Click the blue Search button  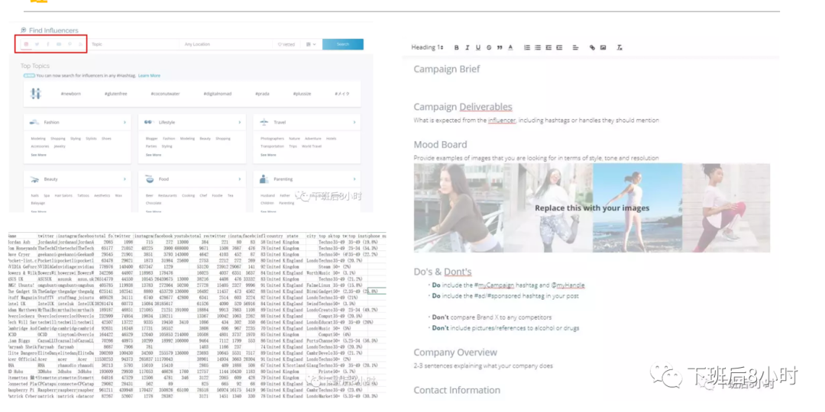point(342,44)
